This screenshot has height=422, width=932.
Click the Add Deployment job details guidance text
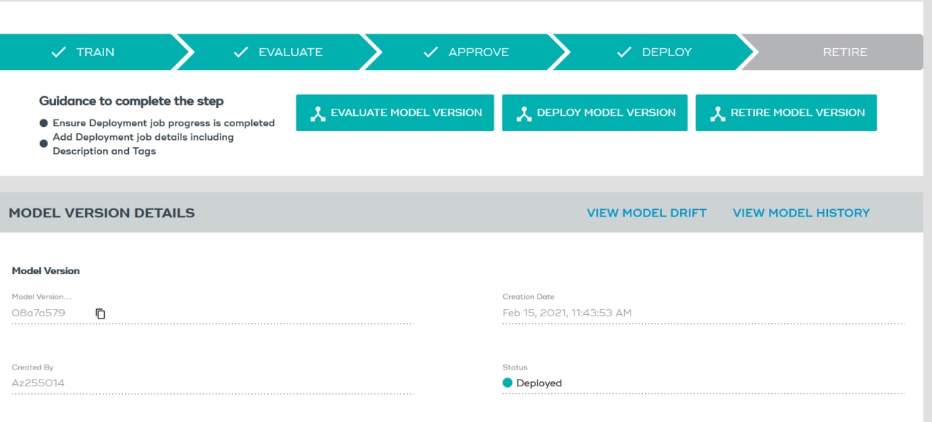click(143, 144)
